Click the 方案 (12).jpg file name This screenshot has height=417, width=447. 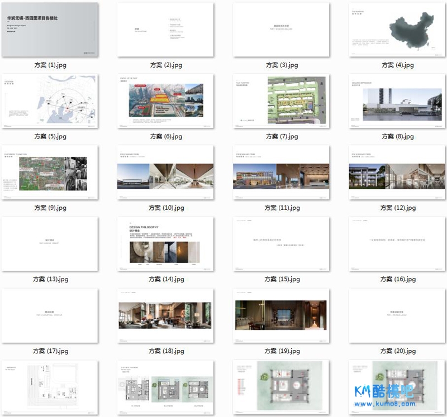398,208
